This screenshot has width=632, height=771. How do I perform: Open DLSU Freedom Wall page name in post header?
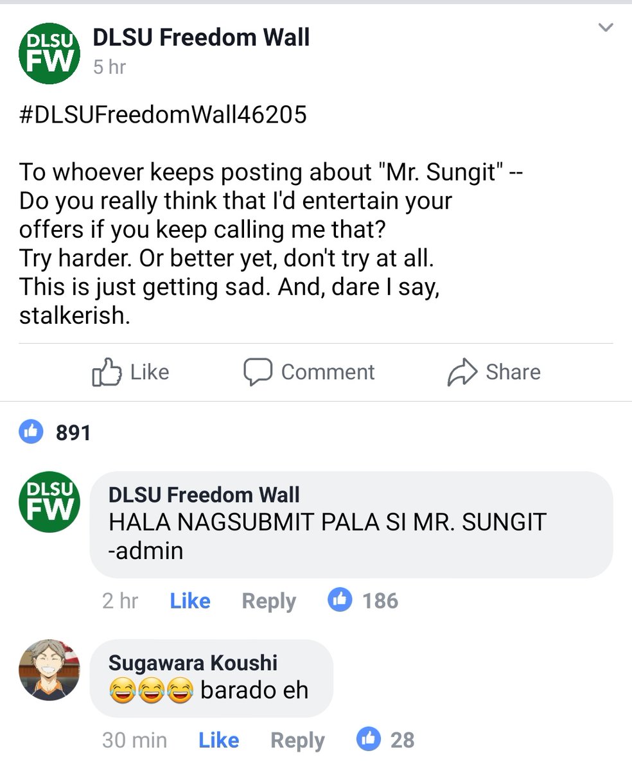201,38
